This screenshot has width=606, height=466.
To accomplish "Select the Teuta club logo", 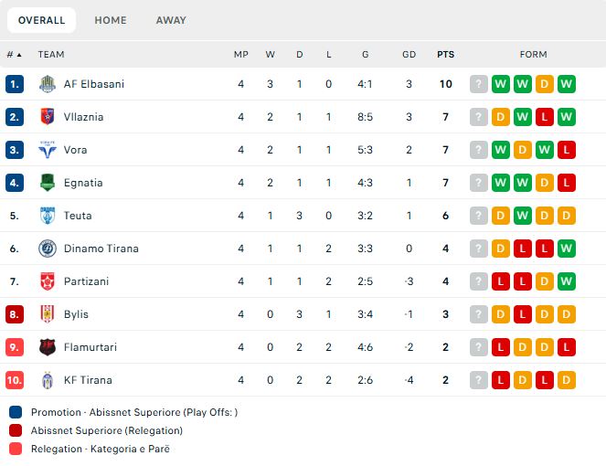I will coord(48,216).
